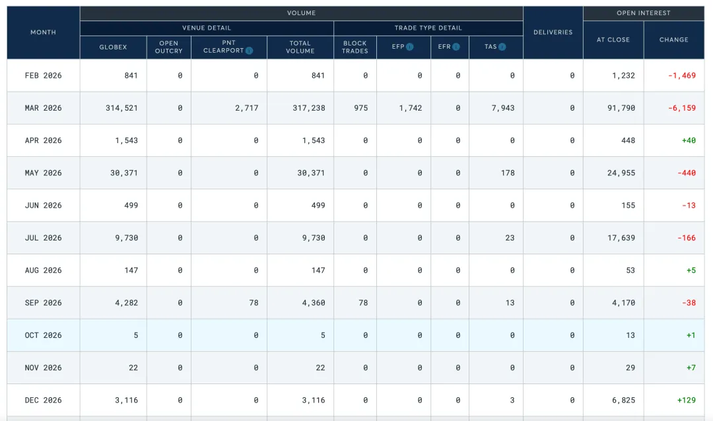The image size is (713, 421).
Task: Click the change value +1
Action: click(x=691, y=335)
